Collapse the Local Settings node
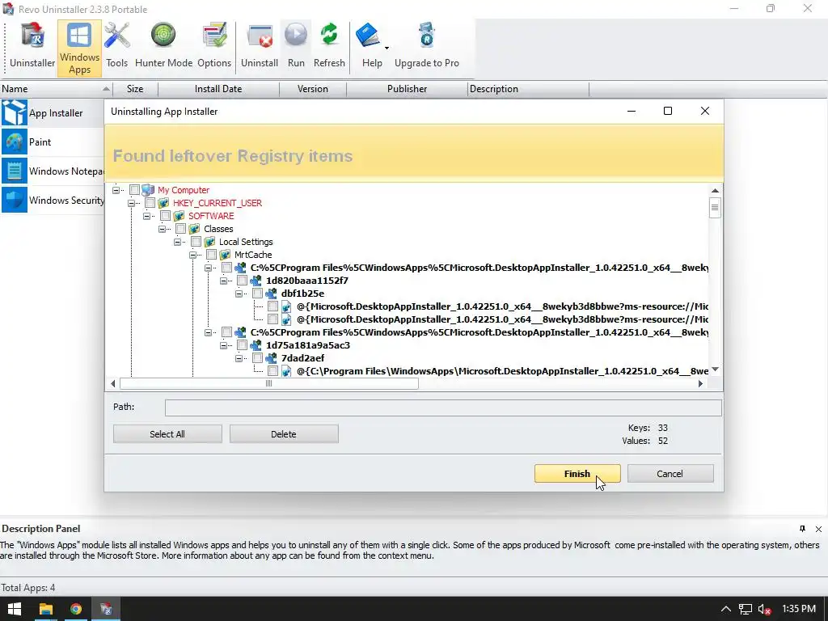The height and width of the screenshot is (621, 828). pos(177,242)
